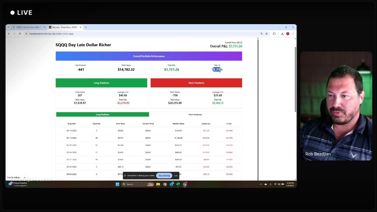
Task: Open the Finance headline news widget
Action: [x=18, y=184]
